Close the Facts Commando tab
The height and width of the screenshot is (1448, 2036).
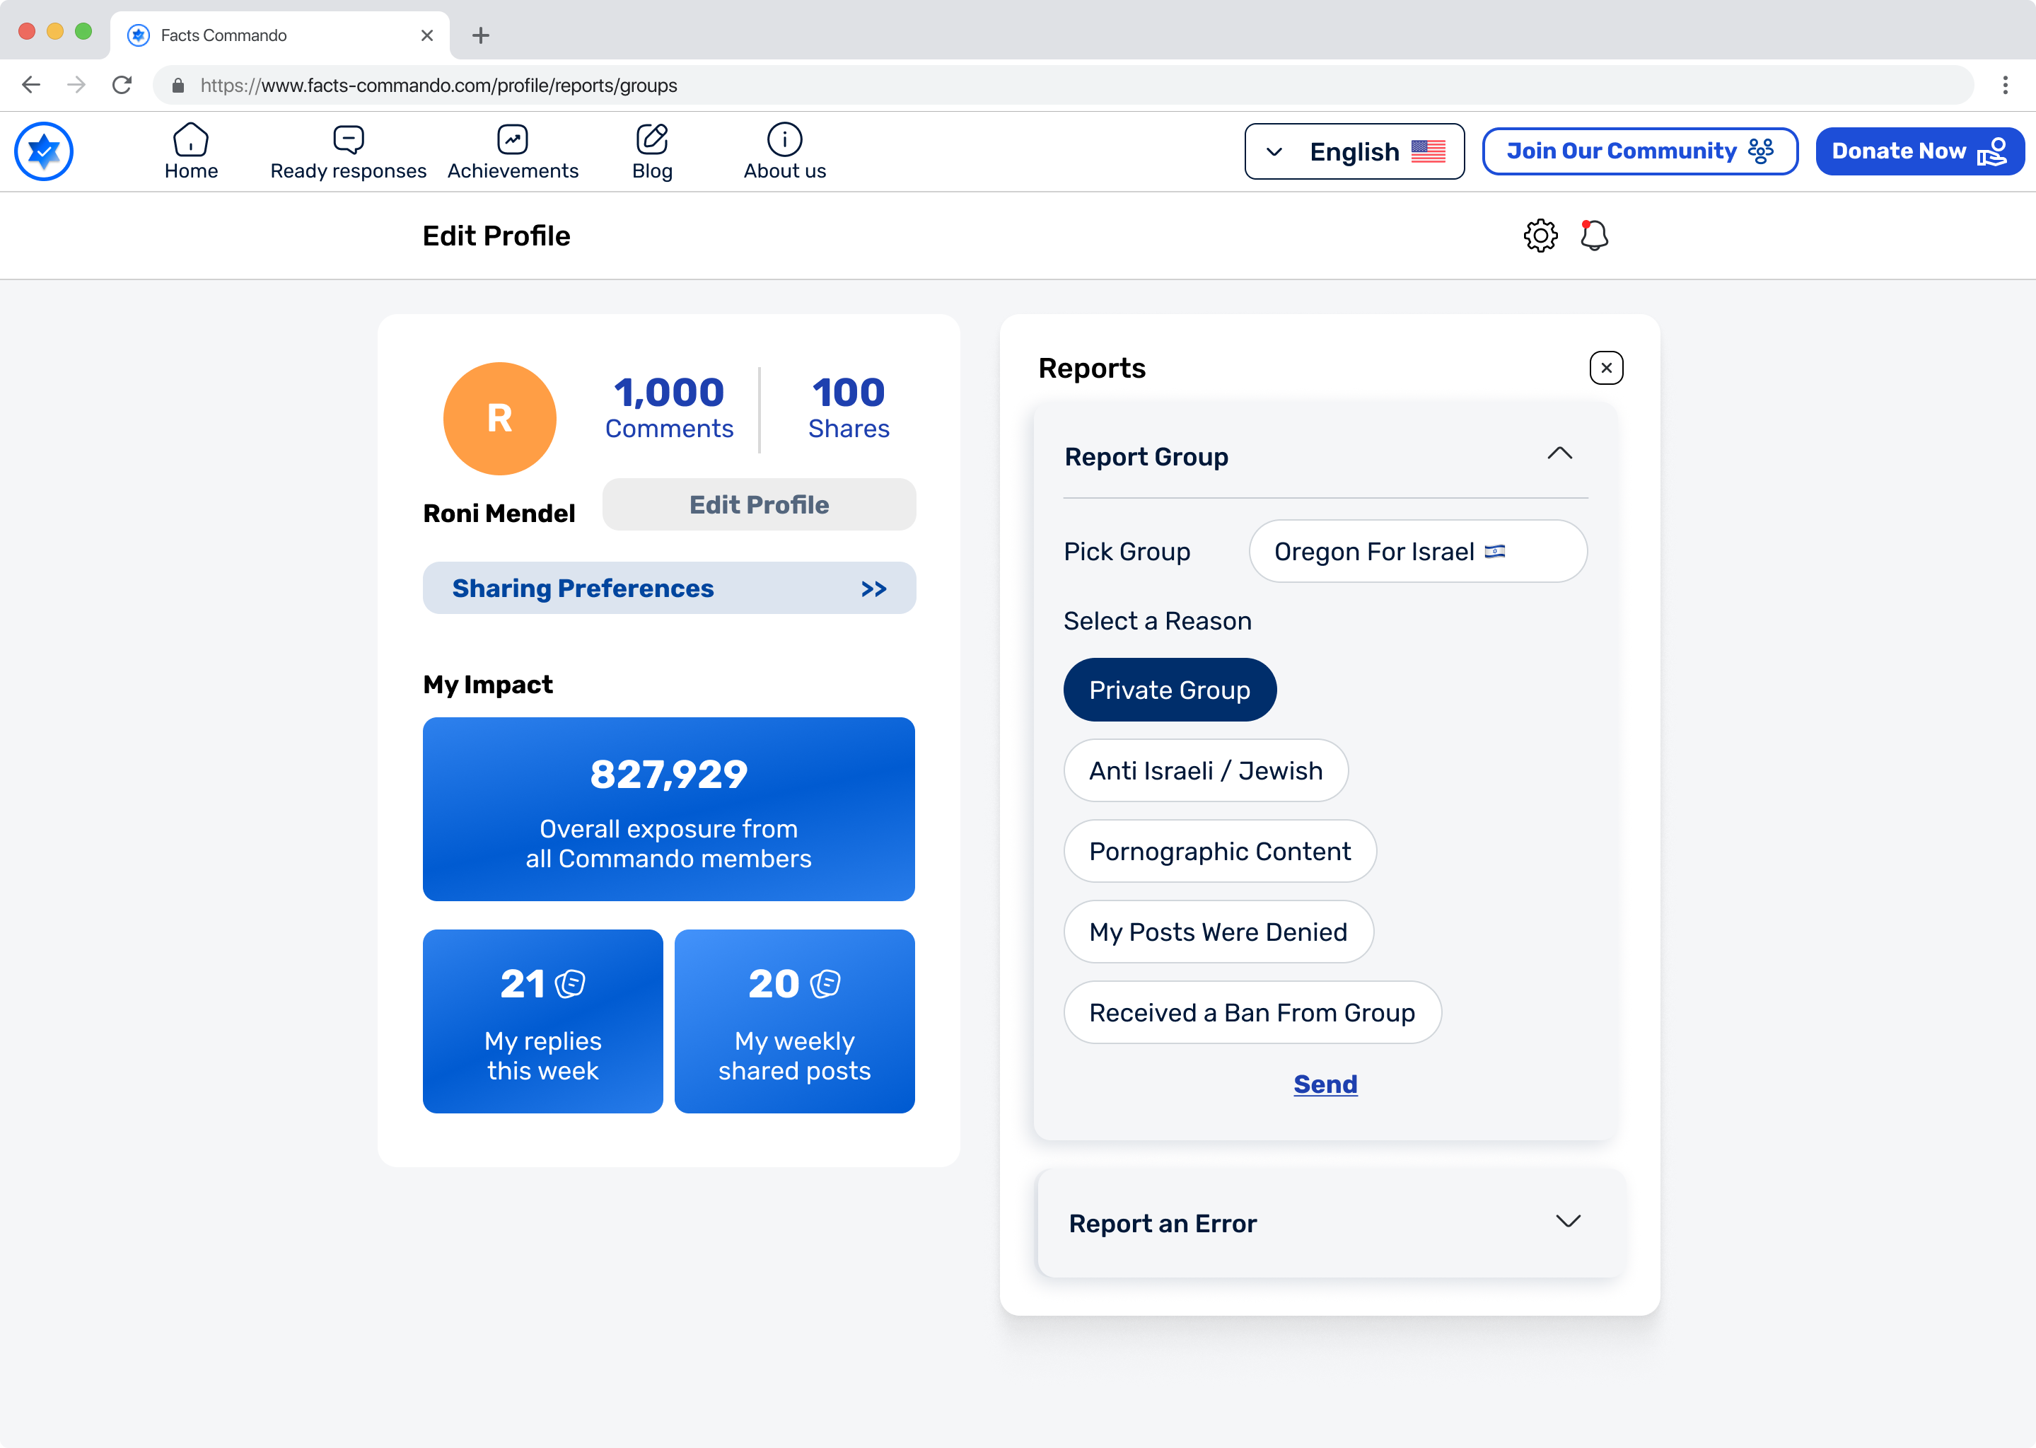[x=427, y=35]
